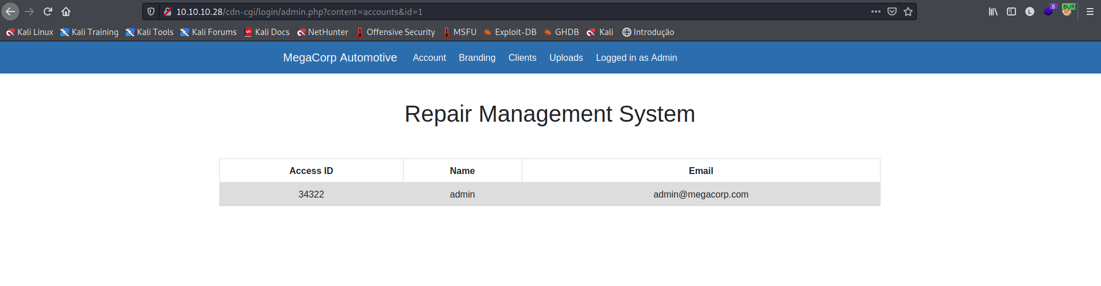This screenshot has width=1101, height=286.
Task: Click the tracking protection shield icon
Action: [x=151, y=11]
